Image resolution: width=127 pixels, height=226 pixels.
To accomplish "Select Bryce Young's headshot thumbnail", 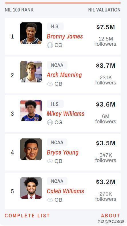I will [31, 149].
